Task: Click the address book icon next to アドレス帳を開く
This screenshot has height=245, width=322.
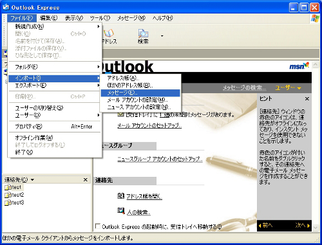Action: (x=120, y=195)
